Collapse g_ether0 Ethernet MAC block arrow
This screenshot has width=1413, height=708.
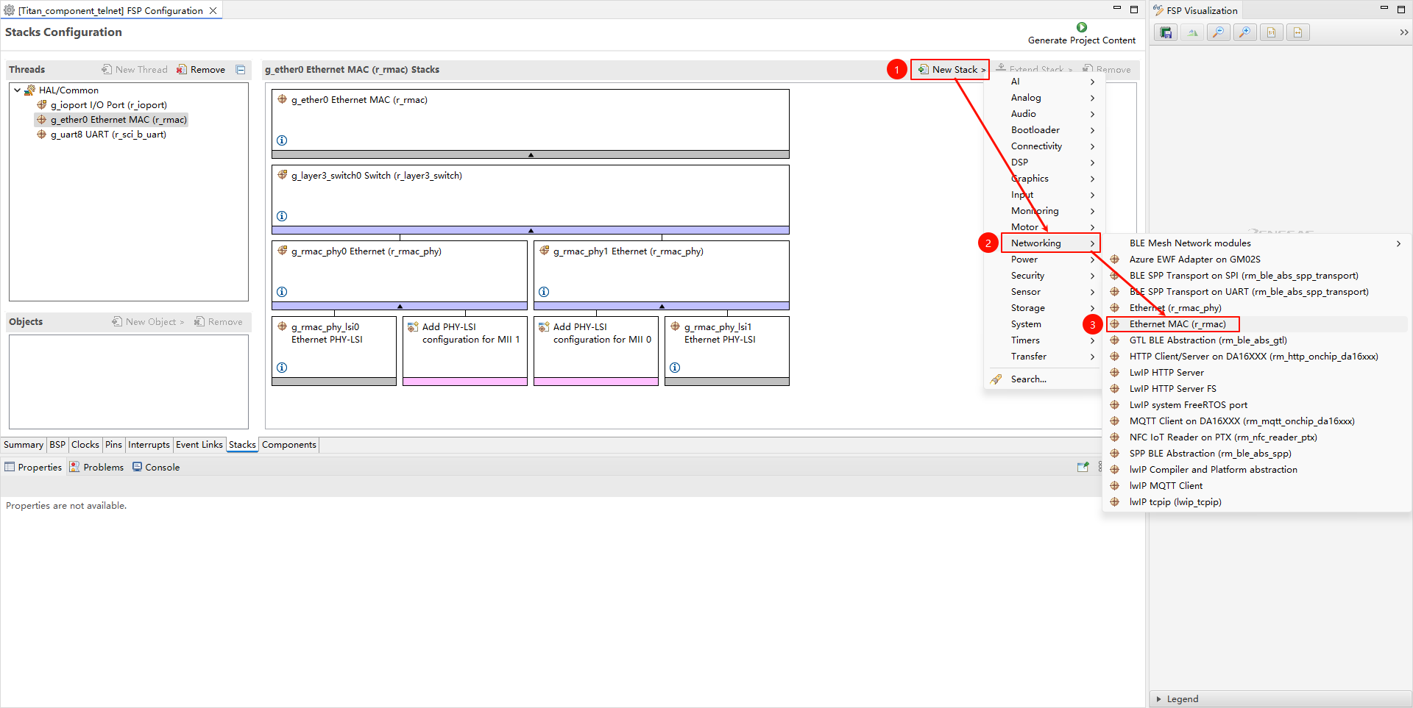530,155
